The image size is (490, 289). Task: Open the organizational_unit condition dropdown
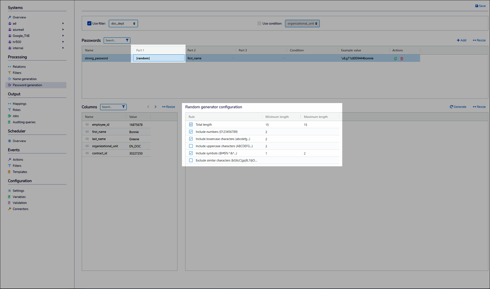click(302, 23)
